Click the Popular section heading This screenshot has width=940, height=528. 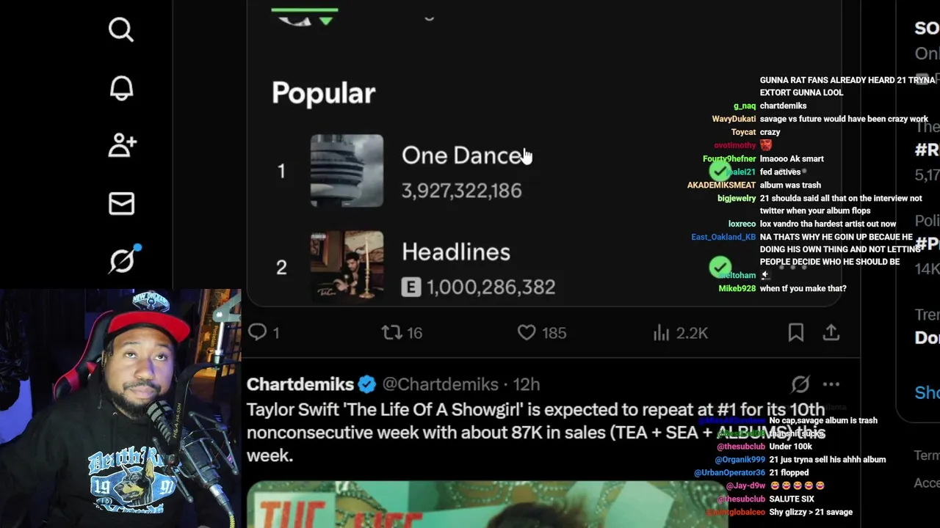click(324, 93)
